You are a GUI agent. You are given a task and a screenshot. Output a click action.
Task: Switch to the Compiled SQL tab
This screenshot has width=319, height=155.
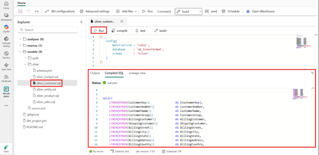(x=114, y=73)
